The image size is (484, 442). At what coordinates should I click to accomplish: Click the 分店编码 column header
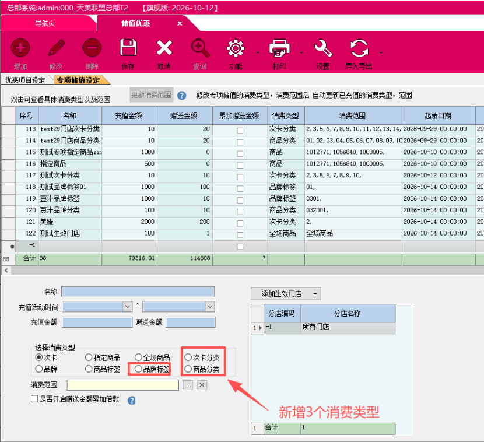[x=282, y=314]
